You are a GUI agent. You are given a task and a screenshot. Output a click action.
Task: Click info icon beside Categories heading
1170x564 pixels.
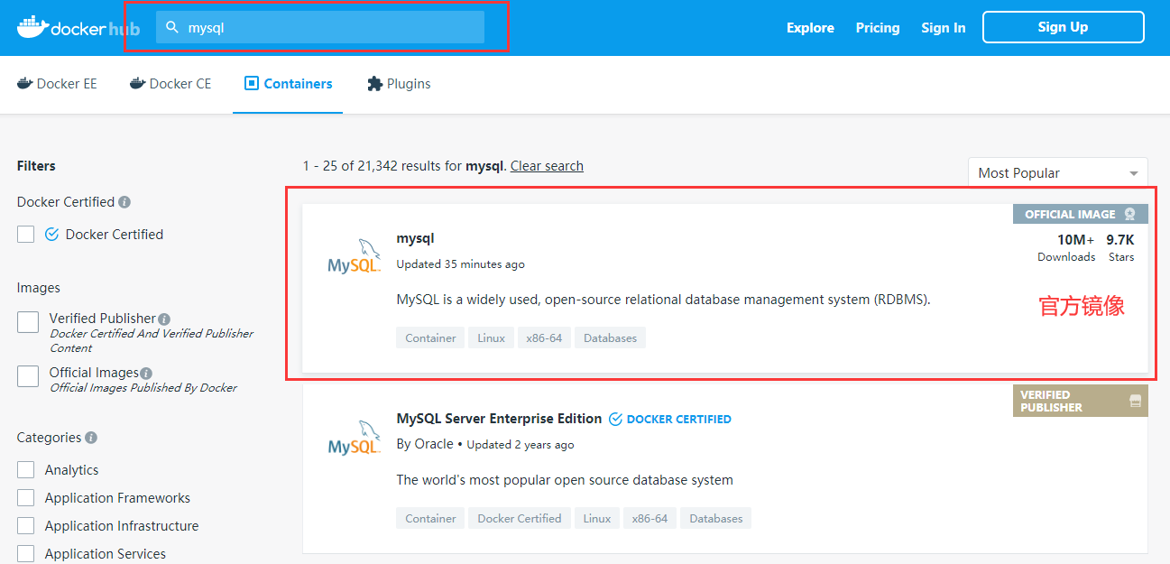(x=91, y=438)
